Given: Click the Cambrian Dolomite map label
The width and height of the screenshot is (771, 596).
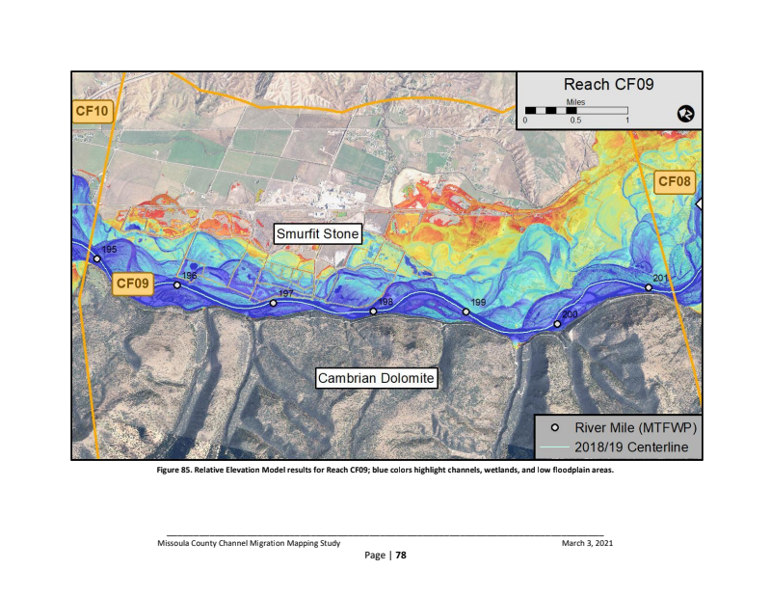Looking at the screenshot, I should pos(377,379).
